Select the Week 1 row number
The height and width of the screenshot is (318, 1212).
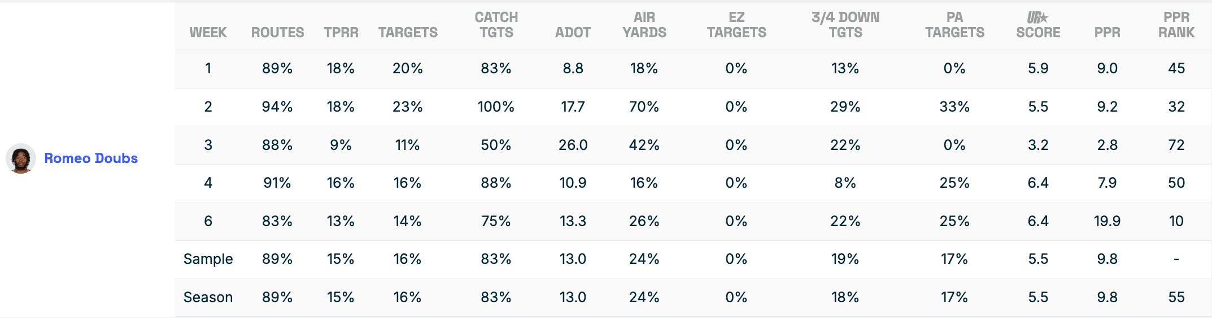[208, 69]
